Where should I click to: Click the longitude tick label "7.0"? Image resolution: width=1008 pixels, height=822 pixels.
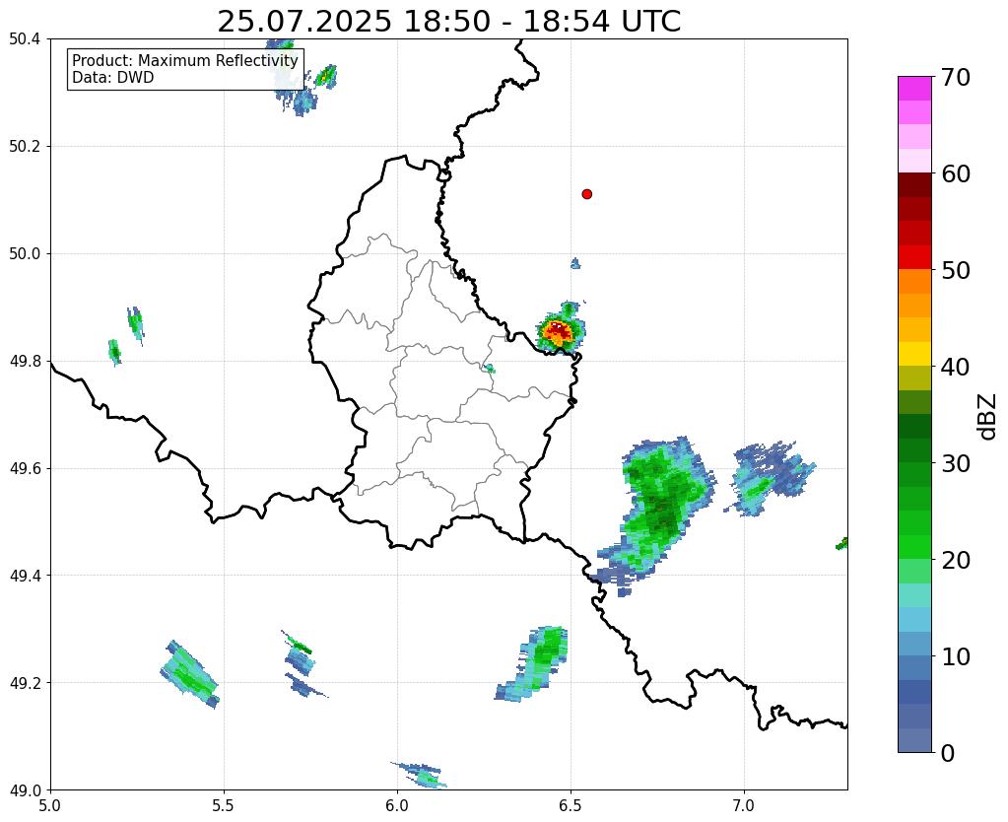(x=745, y=806)
